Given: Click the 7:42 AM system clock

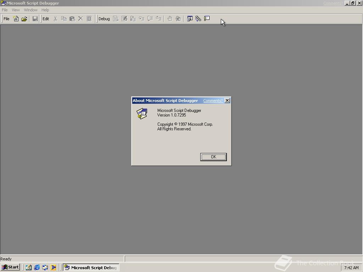Looking at the screenshot, I should [351, 268].
